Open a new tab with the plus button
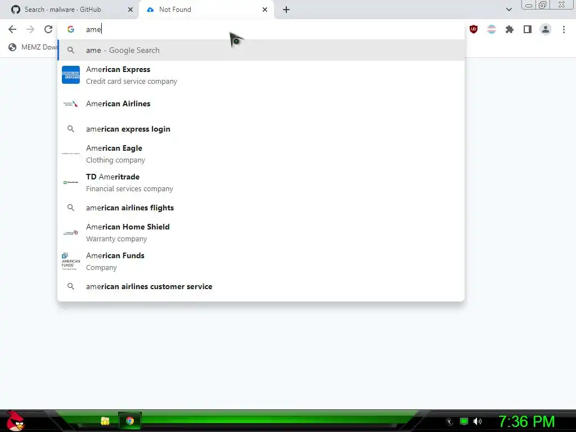 pyautogui.click(x=286, y=10)
